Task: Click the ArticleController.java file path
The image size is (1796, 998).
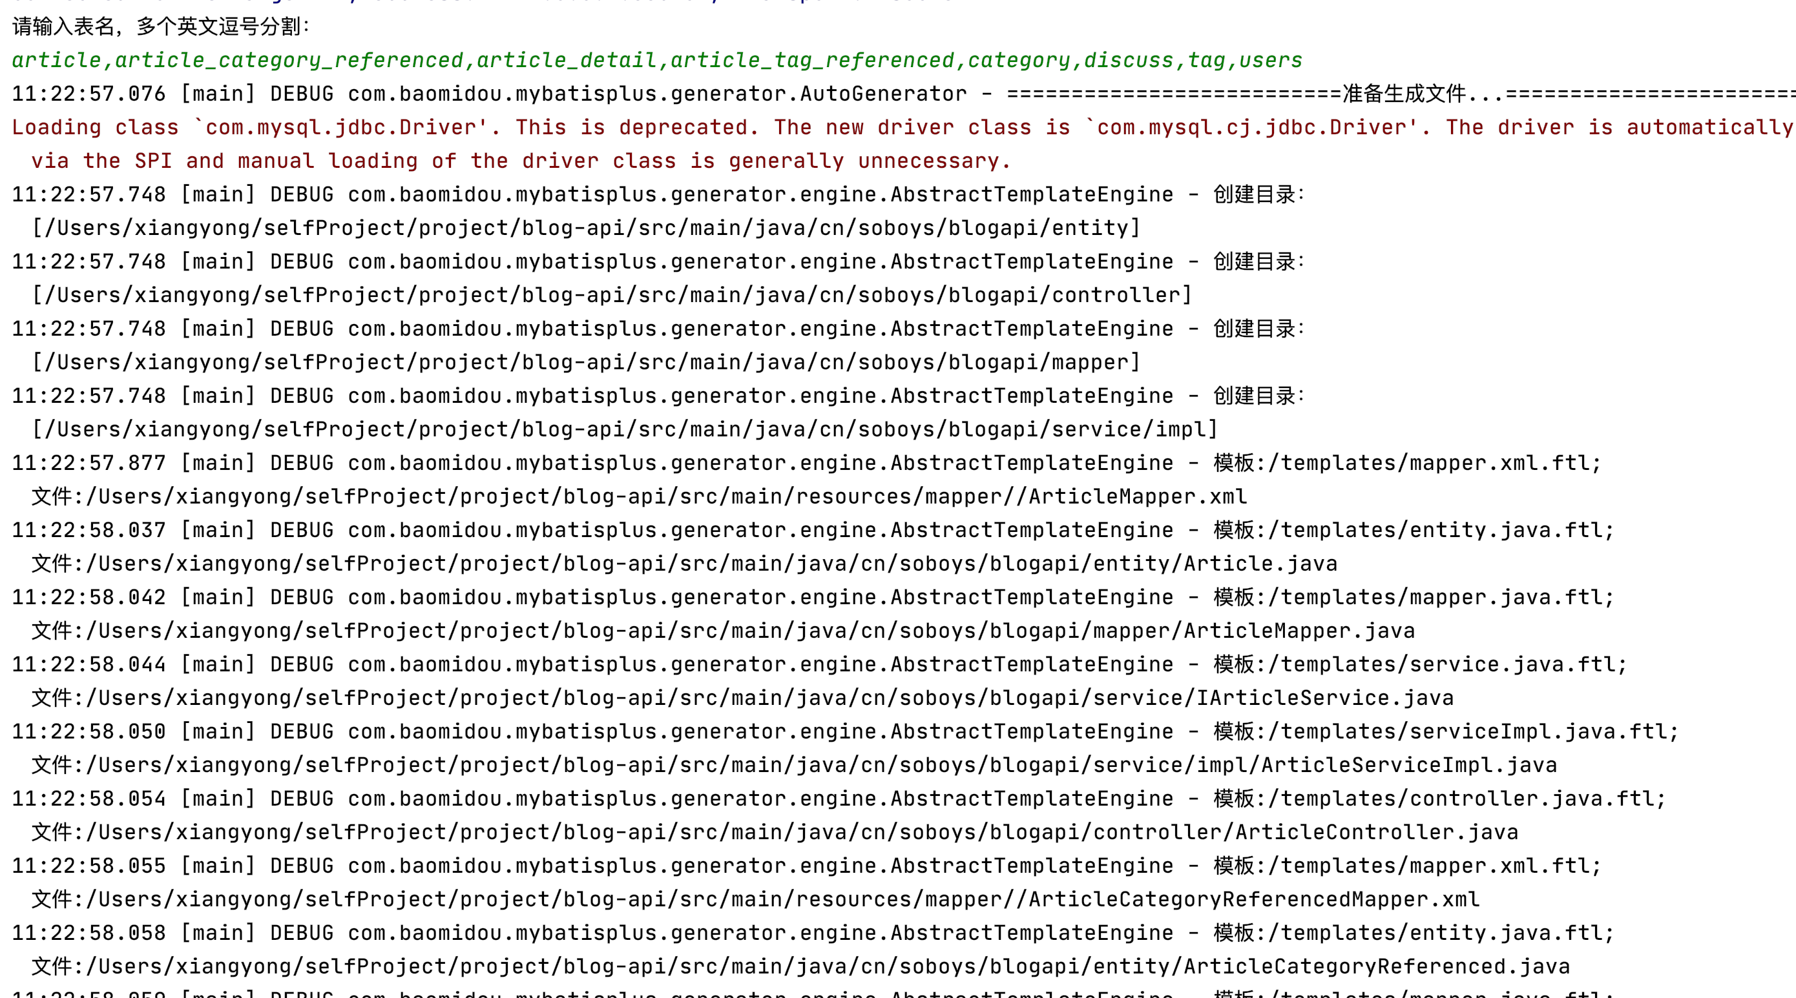Action: 774,832
